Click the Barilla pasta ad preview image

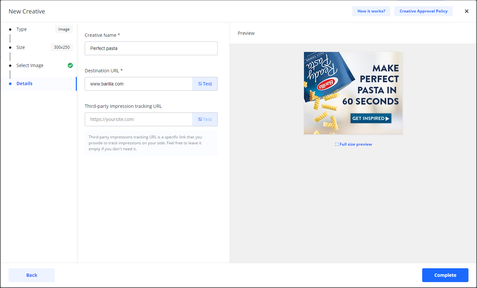(353, 93)
